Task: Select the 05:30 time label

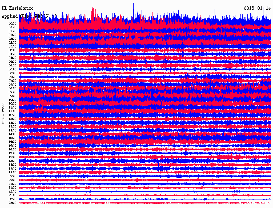Action: coord(13,66)
